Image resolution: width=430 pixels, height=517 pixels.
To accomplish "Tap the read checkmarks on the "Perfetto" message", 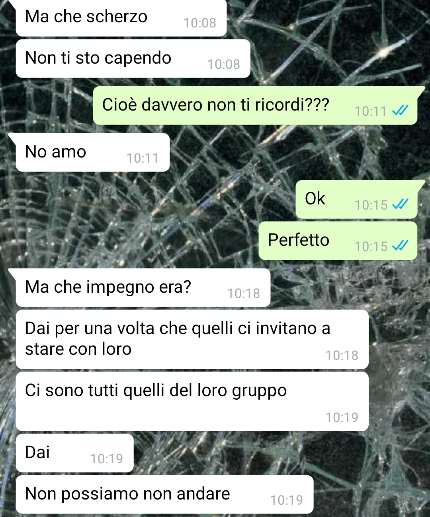I will [400, 245].
